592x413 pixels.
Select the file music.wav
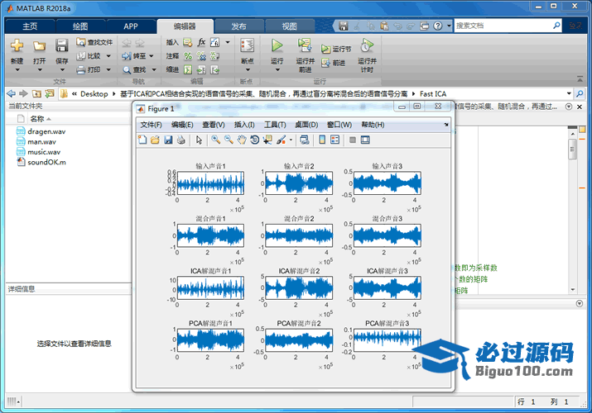point(44,152)
